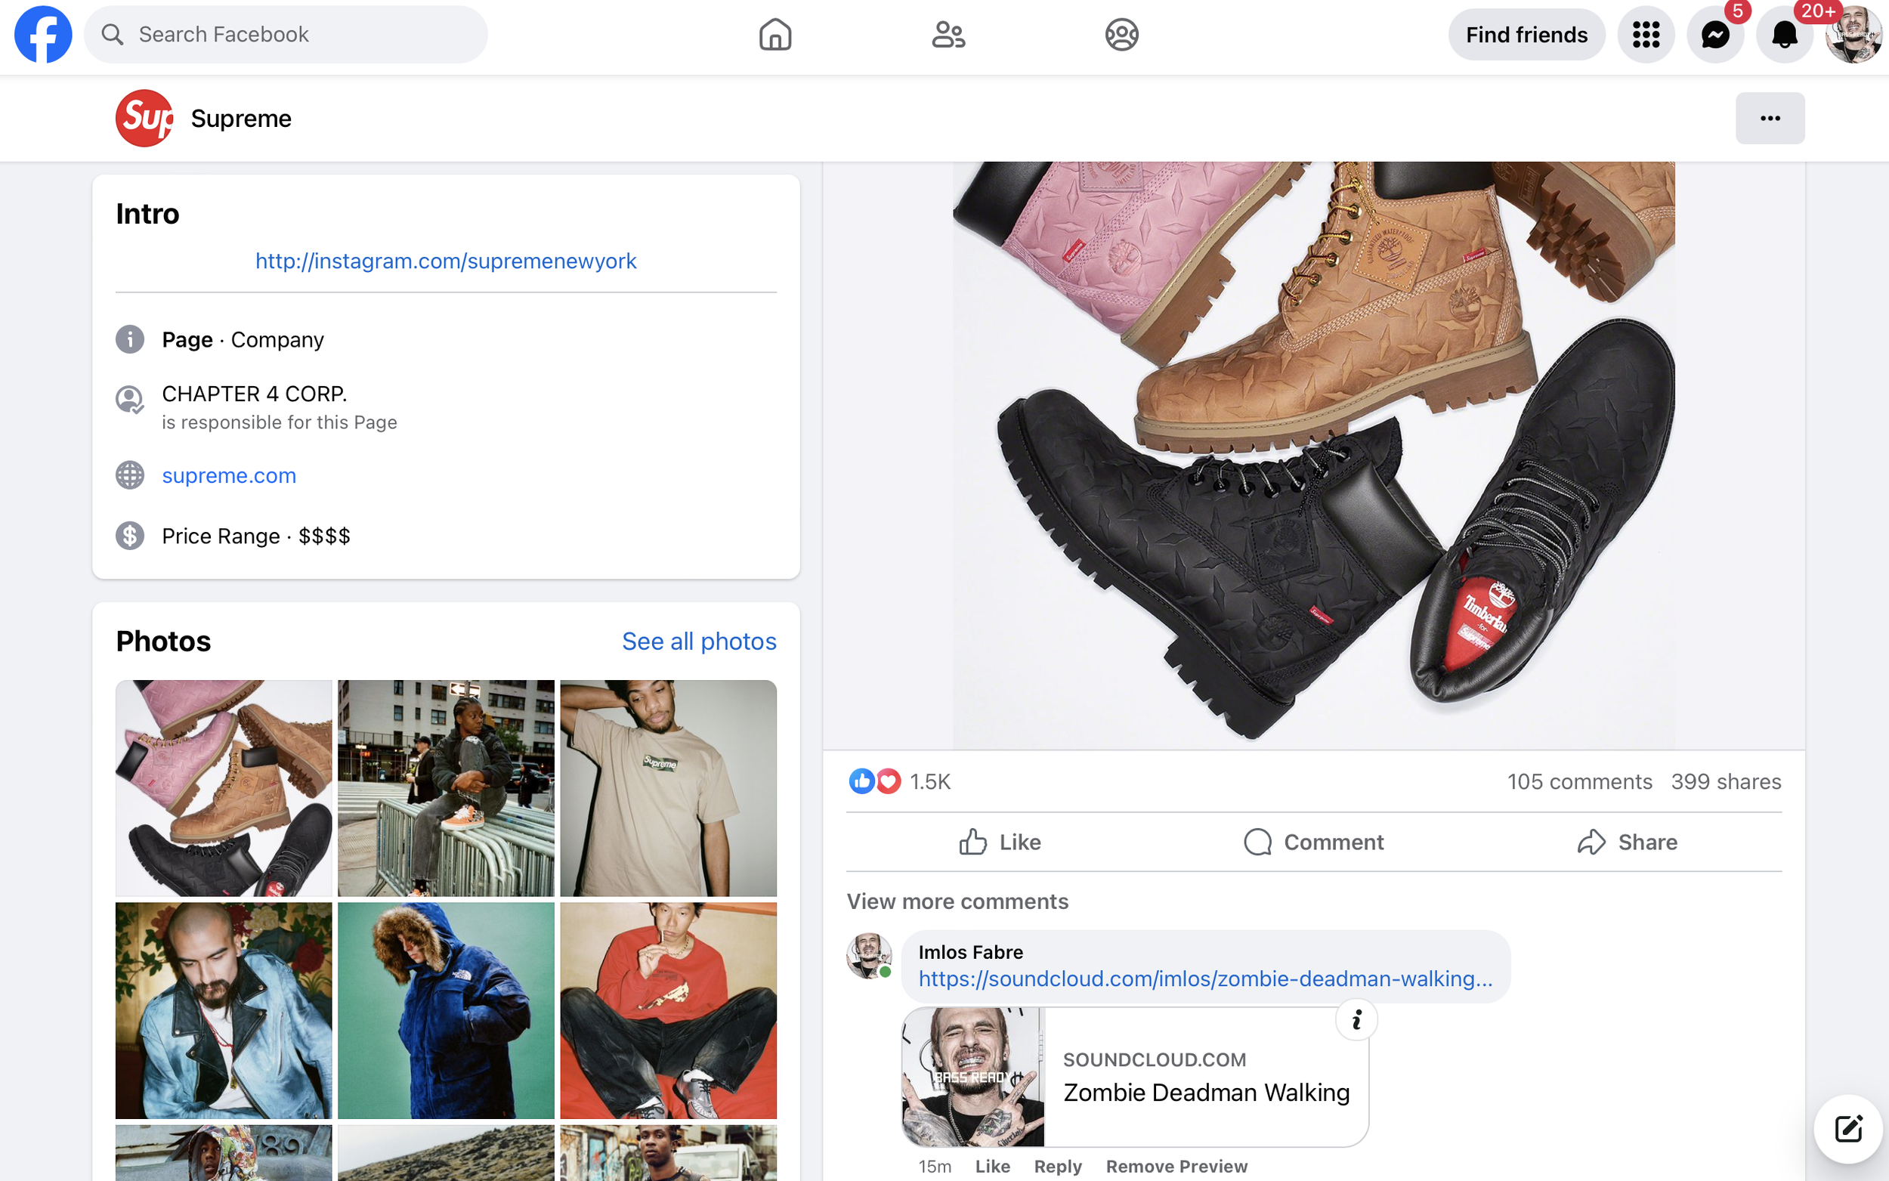Open the Home feed icon
Screen dimensions: 1889x1181
tap(774, 34)
